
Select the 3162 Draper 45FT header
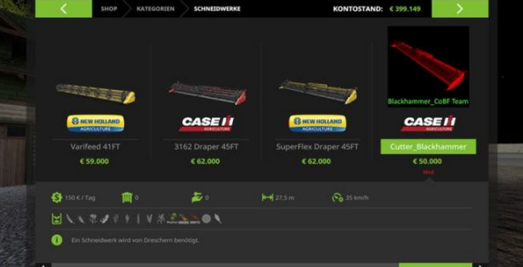click(206, 147)
